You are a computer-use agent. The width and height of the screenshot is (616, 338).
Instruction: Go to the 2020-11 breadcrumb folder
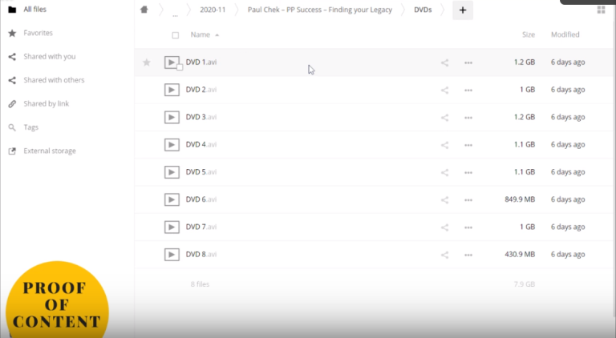pyautogui.click(x=213, y=10)
